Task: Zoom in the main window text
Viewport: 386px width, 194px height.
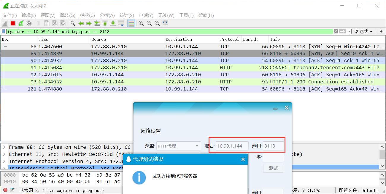Action: click(x=141, y=23)
